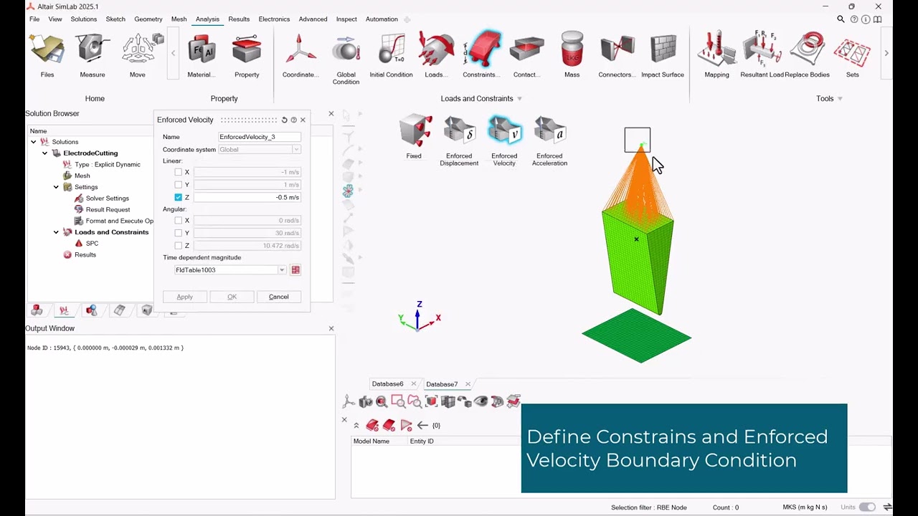The image size is (918, 516).
Task: Select Impact Surface tool
Action: [663, 56]
